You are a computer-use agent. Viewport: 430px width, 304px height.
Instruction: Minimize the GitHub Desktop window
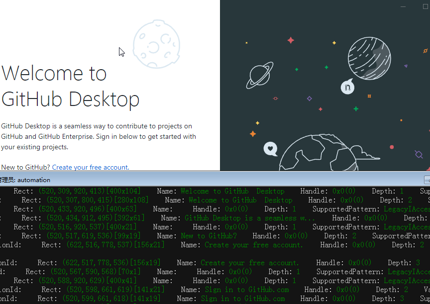[403, 6]
